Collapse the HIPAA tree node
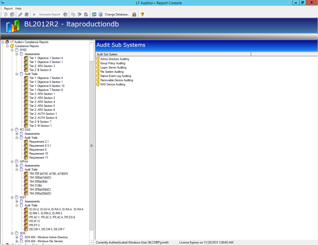Viewport: 318px width, 245px height. 12,161
